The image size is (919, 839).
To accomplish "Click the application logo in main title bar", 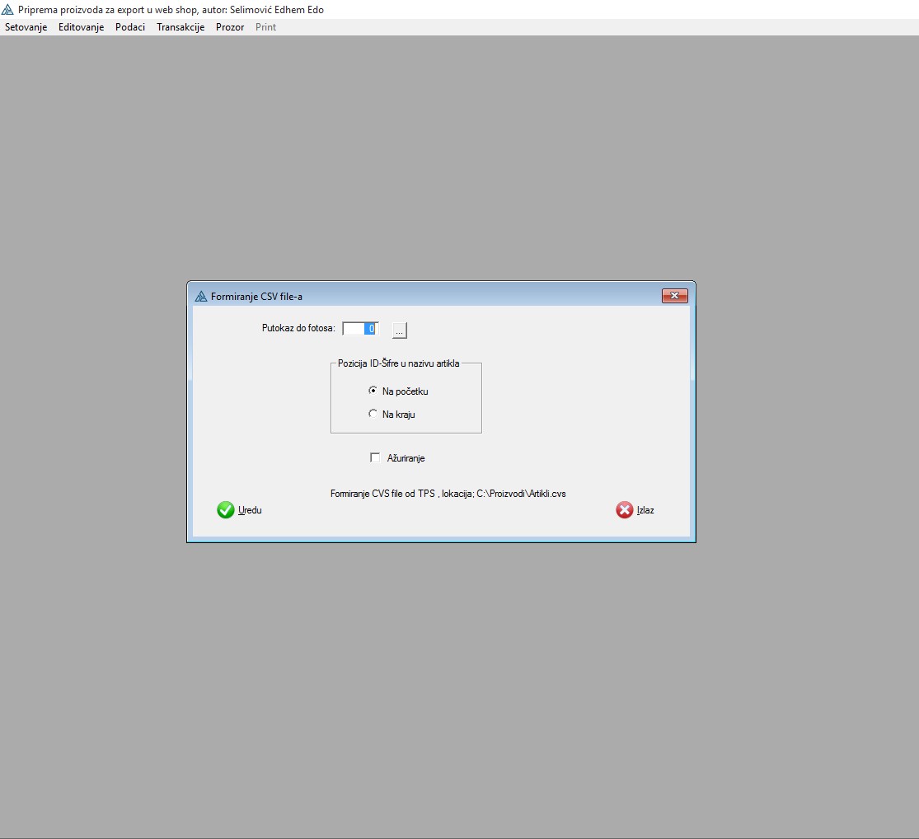I will (x=8, y=10).
